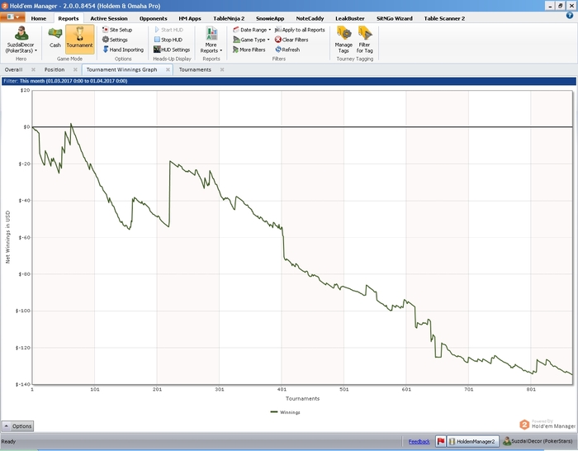Click the Feedback link
This screenshot has width=578, height=451.
coord(419,442)
